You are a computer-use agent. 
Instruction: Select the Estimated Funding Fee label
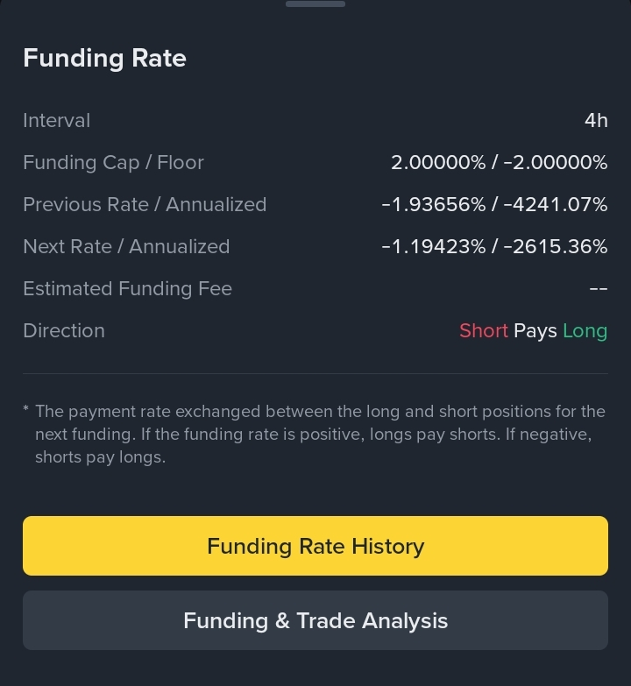pos(127,289)
